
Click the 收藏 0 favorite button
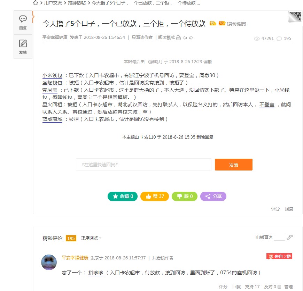click(x=123, y=197)
